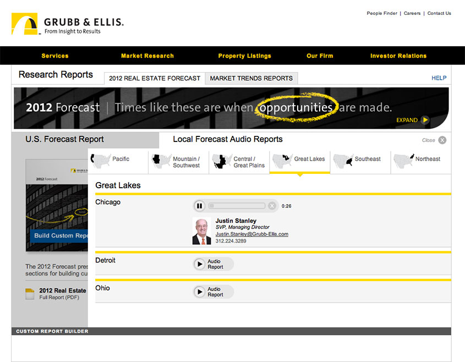Email Justin Stanley via his address link
Viewport: 465px width, 362px height.
[251, 234]
